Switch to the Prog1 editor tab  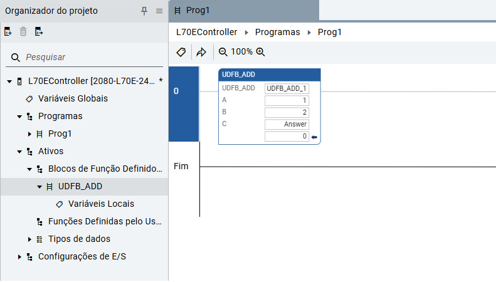click(x=198, y=10)
